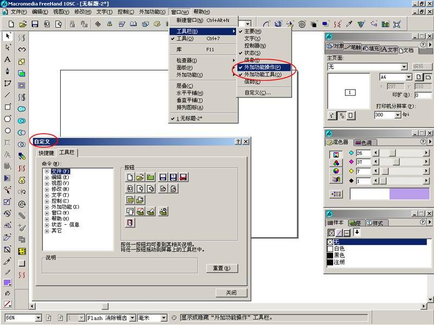Viewport: 434px width, 325px height.
Task: Click the 出血(B) bleed input field
Action: click(x=423, y=95)
